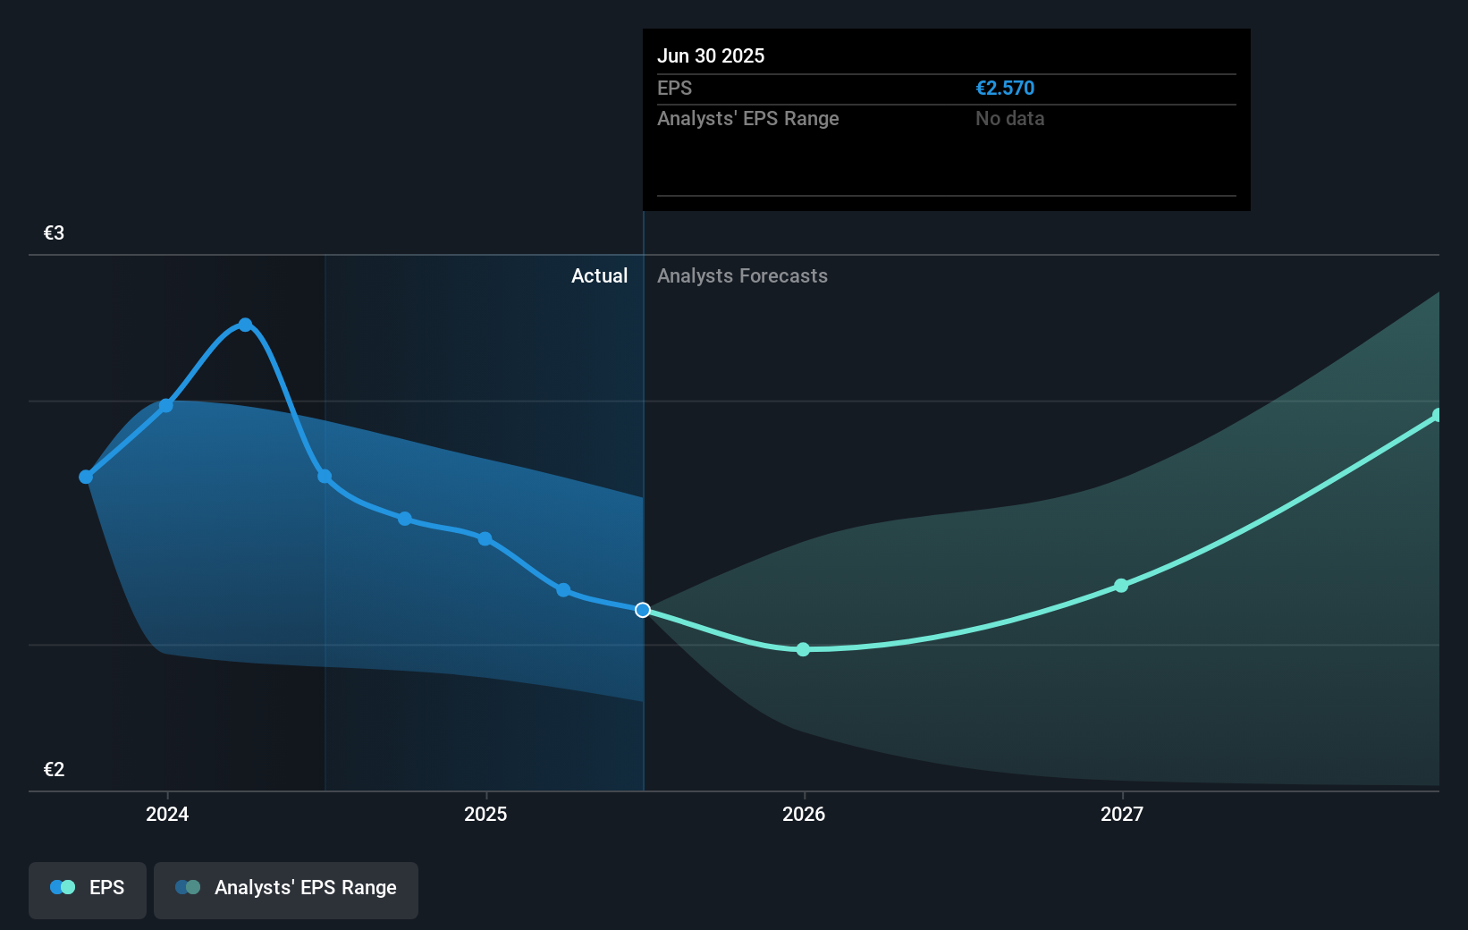The height and width of the screenshot is (930, 1468).
Task: Click the 2026 x-axis label
Action: [804, 814]
